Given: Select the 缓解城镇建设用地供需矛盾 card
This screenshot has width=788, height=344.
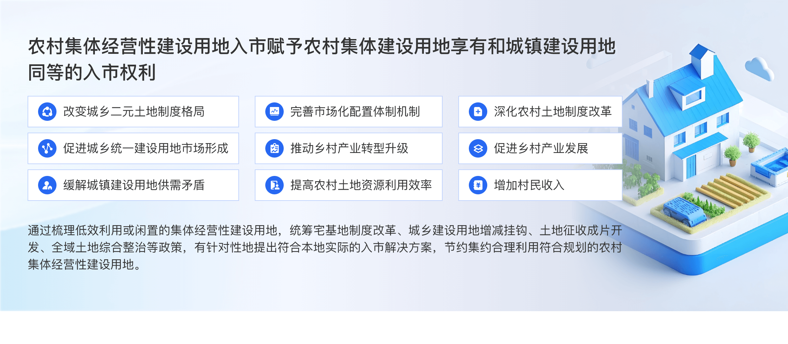Looking at the screenshot, I should 133,185.
